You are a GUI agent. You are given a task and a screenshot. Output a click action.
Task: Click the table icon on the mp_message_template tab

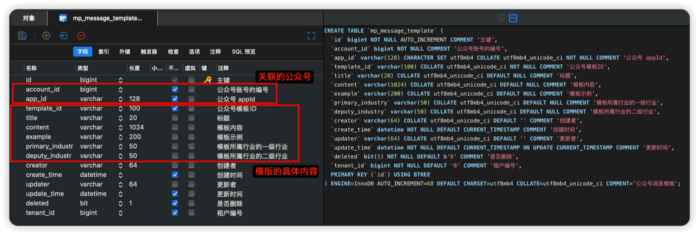click(x=63, y=18)
